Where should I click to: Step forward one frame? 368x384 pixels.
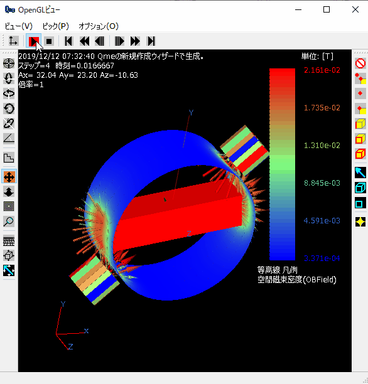pyautogui.click(x=119, y=41)
